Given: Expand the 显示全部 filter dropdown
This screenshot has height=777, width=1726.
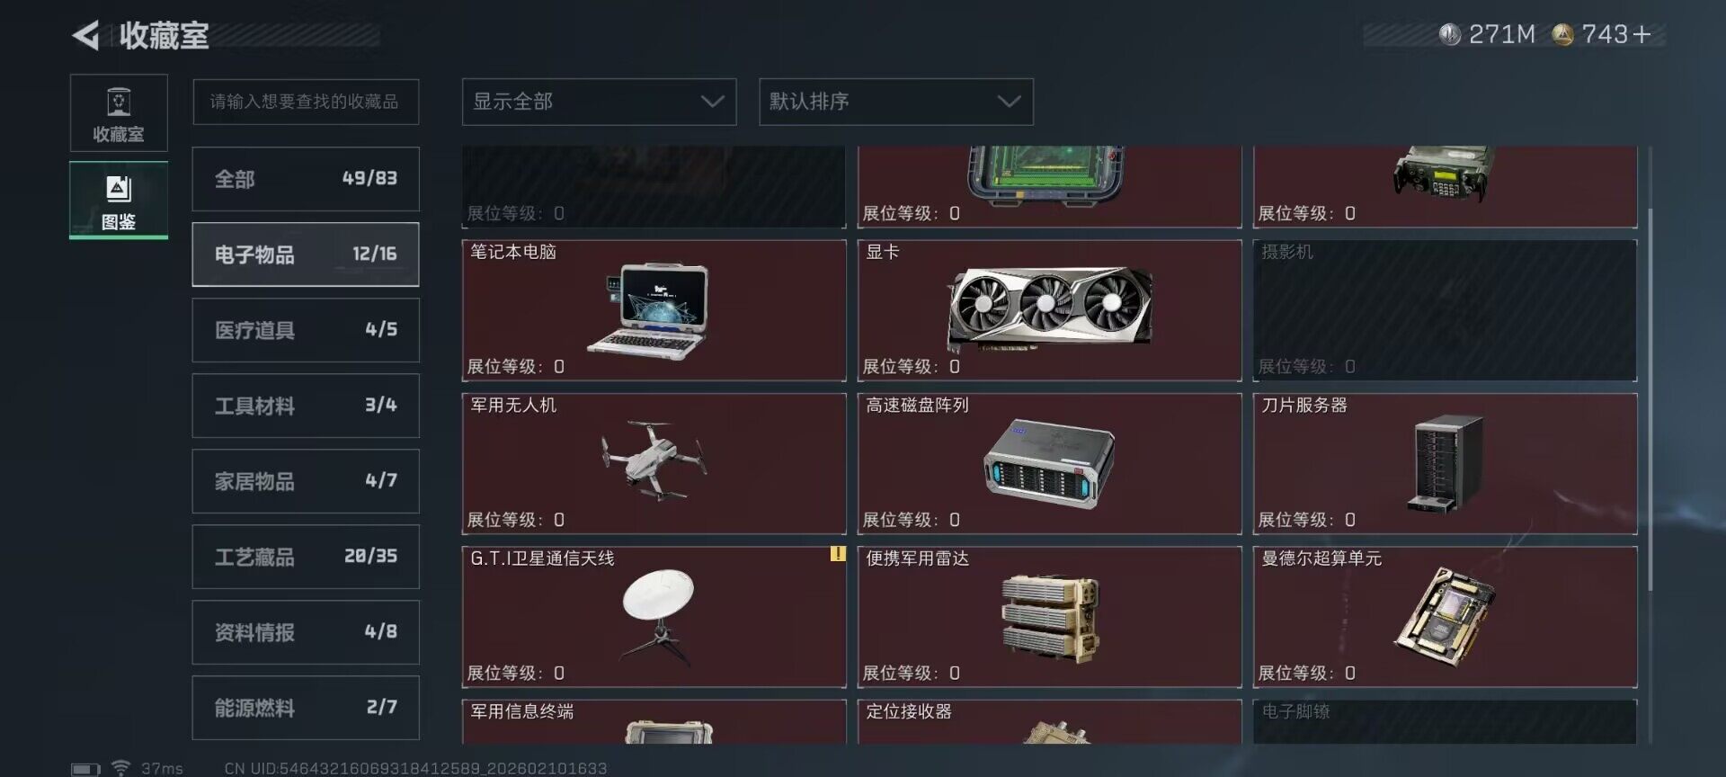Looking at the screenshot, I should (599, 102).
